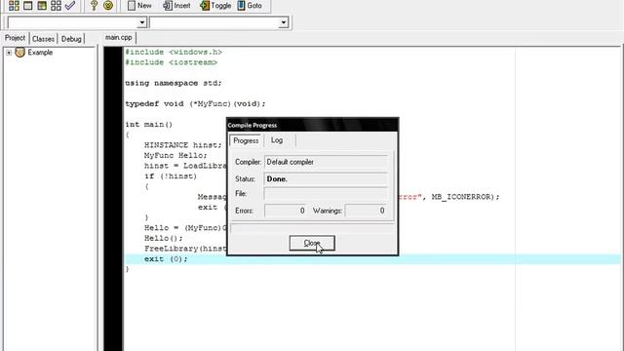Open the Log tab in dialog

[x=277, y=140]
